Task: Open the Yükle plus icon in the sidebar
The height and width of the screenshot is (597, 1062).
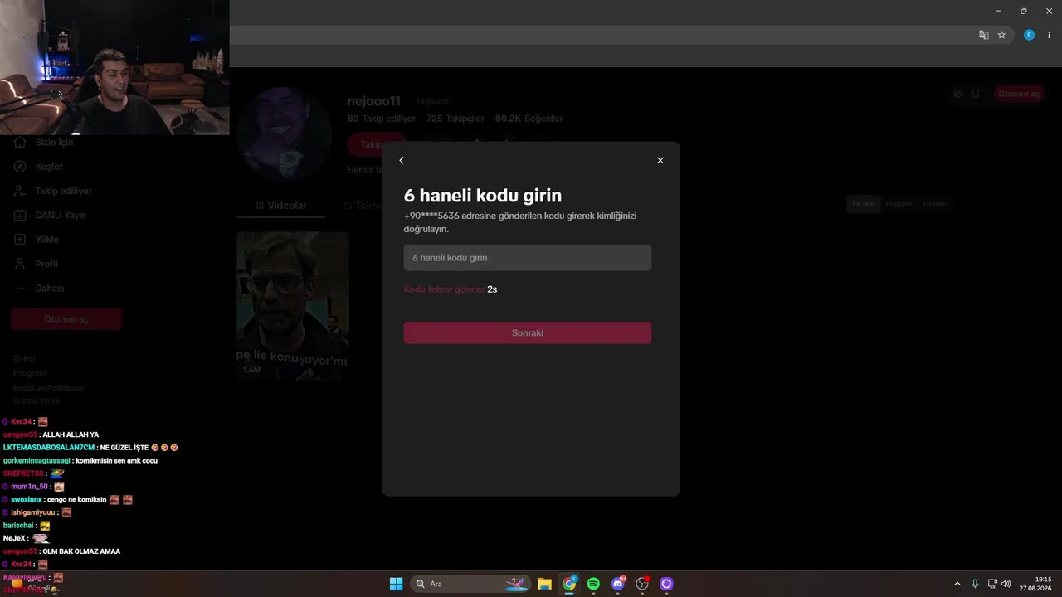Action: point(20,240)
